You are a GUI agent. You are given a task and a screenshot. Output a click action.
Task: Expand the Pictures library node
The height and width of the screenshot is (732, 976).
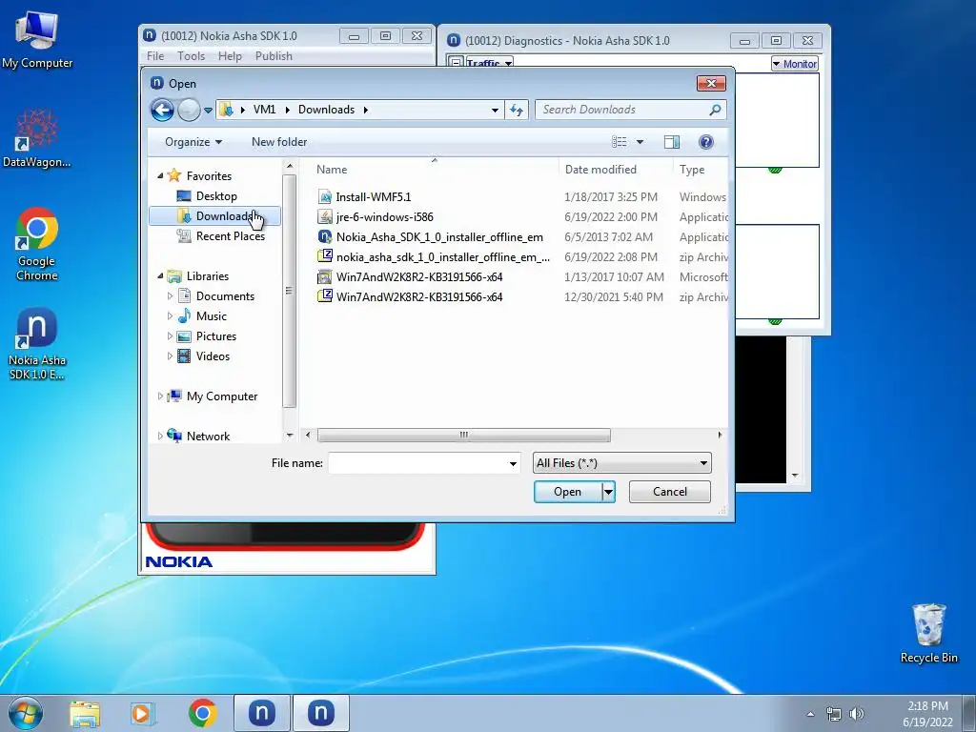(170, 336)
